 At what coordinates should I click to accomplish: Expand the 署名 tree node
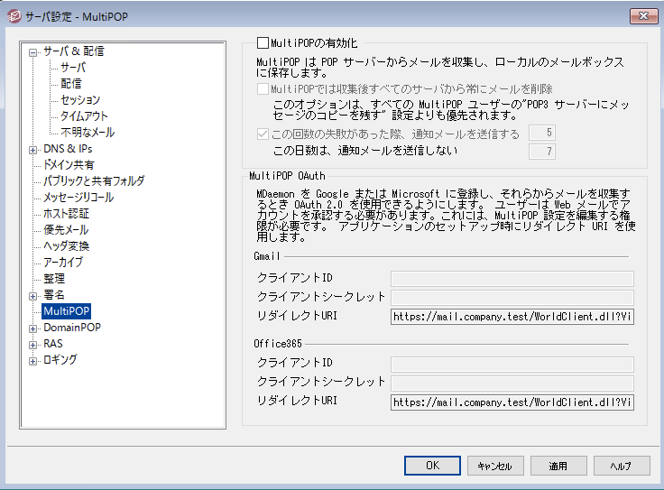[33, 295]
